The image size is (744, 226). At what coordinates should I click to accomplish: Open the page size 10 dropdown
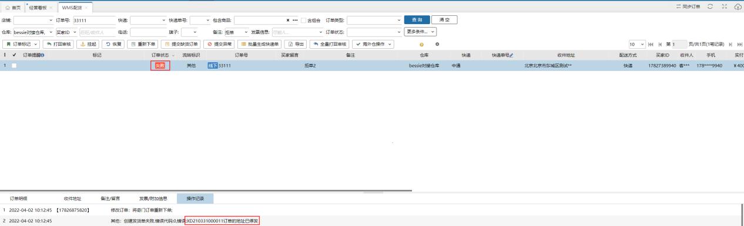tap(637, 44)
